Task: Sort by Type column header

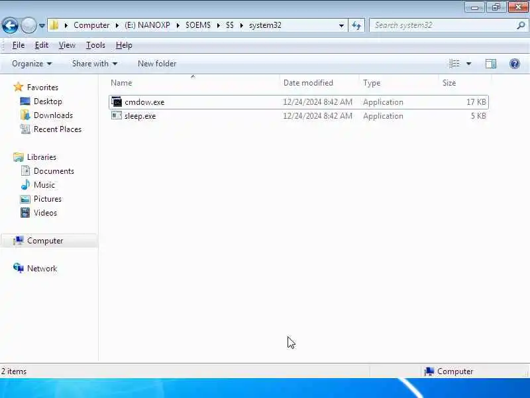Action: [398, 82]
